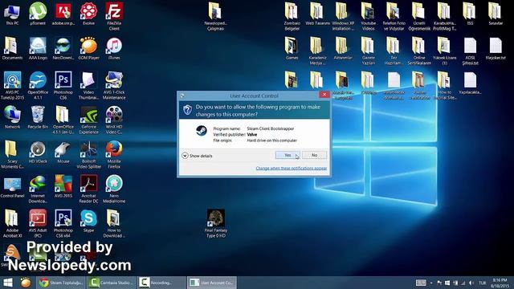Select the ADSL Şifresi.txt file
This screenshot has height=289, width=514.
coord(470,51)
